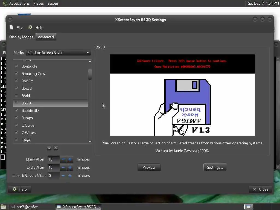Click the window menu button on titlebar left
The height and width of the screenshot is (210, 280).
coord(10,19)
